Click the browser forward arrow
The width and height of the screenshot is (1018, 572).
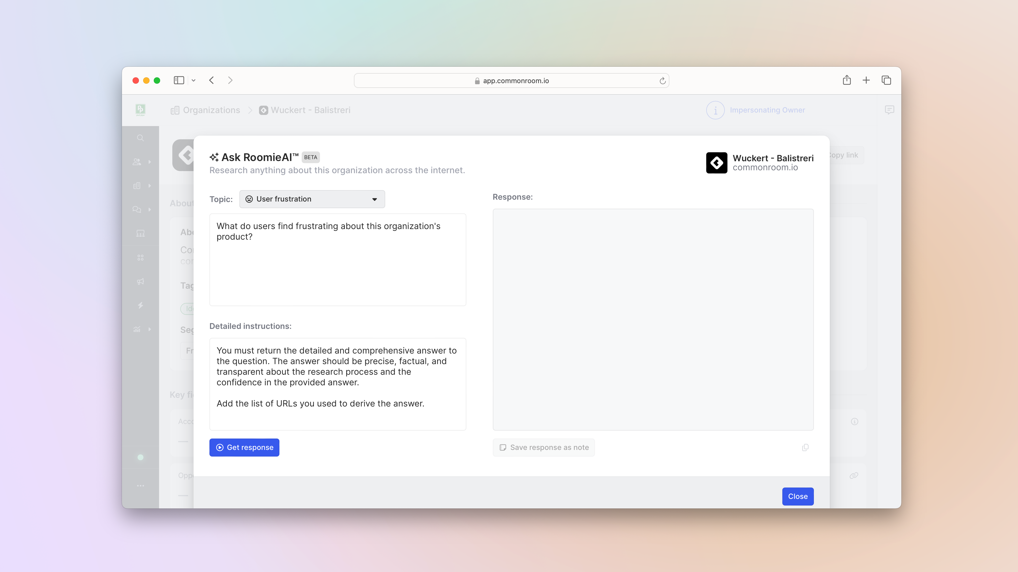(x=230, y=81)
